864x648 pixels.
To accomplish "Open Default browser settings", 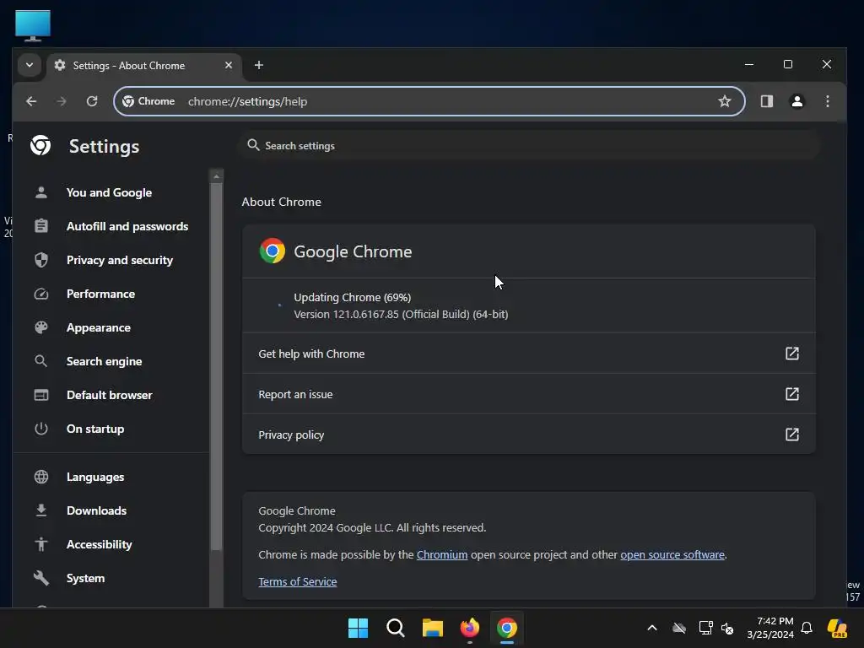I will point(109,395).
